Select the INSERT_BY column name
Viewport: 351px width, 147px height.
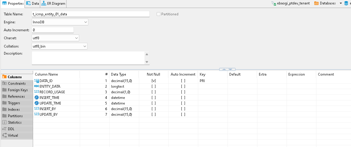pyautogui.click(x=48, y=109)
